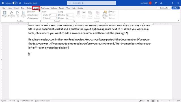181x102 pixels.
Task: Open the Erin Wright account avatar
Action: pos(150,3)
